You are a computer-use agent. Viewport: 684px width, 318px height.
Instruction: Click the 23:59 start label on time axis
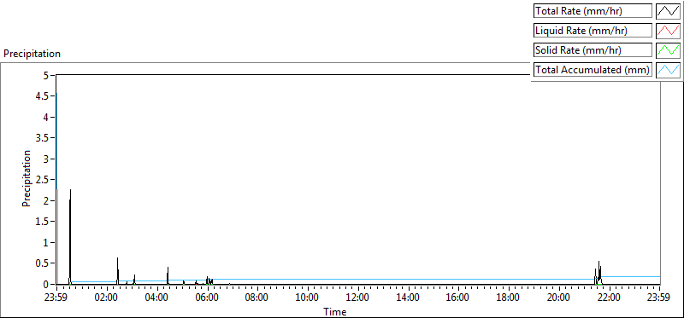[56, 298]
